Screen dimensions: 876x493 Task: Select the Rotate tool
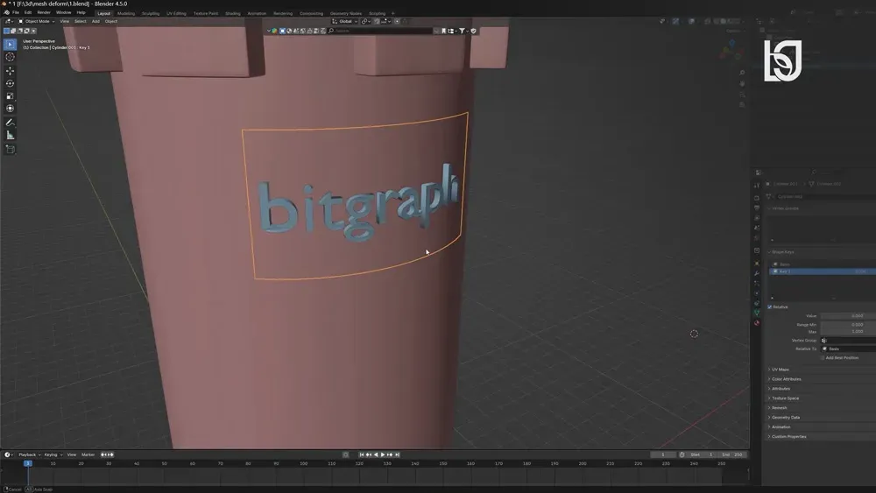(10, 83)
